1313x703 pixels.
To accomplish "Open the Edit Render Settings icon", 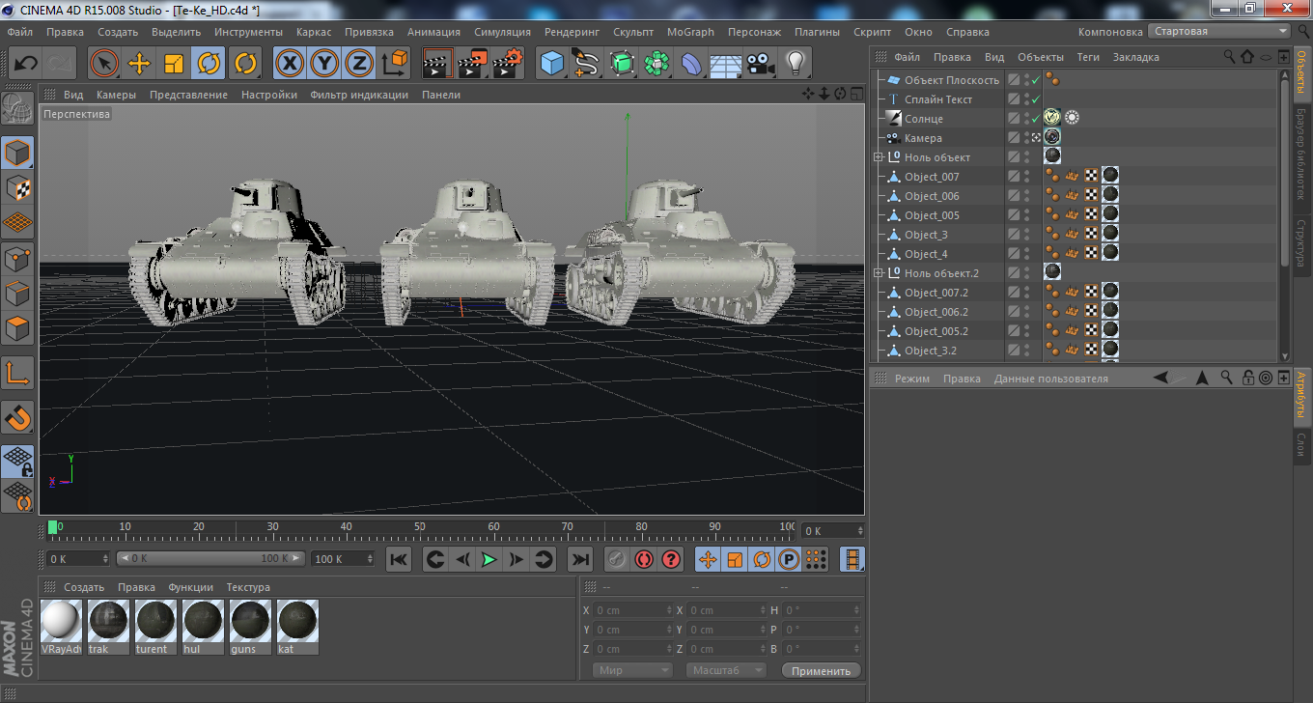I will 507,64.
